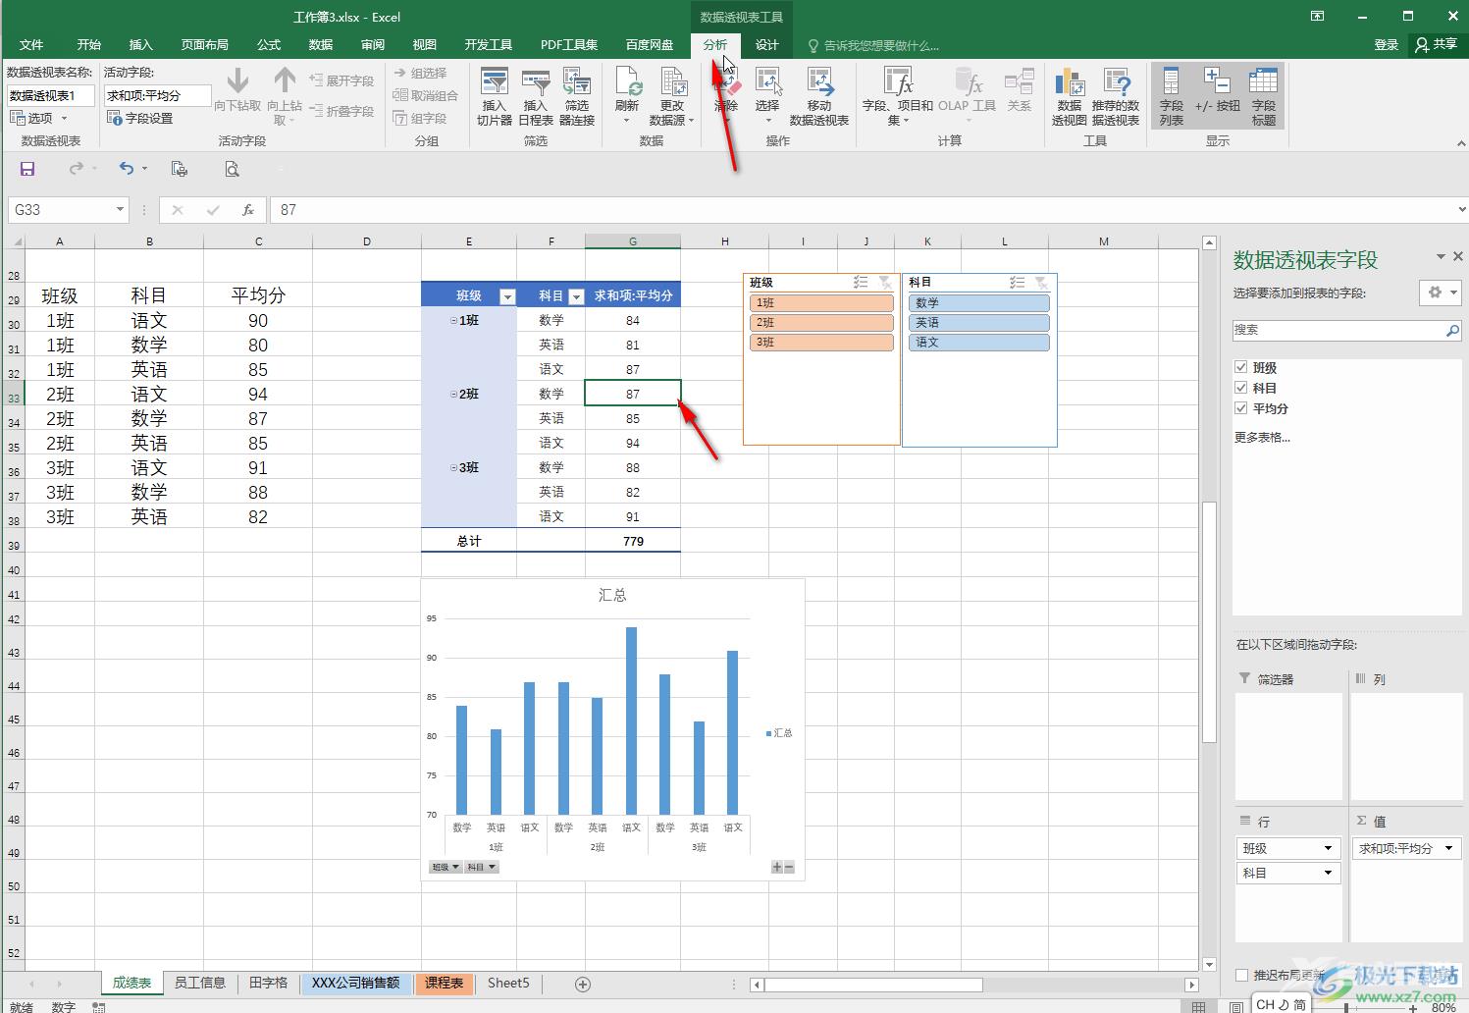
Task: Click the 登录 login button
Action: 1387,45
